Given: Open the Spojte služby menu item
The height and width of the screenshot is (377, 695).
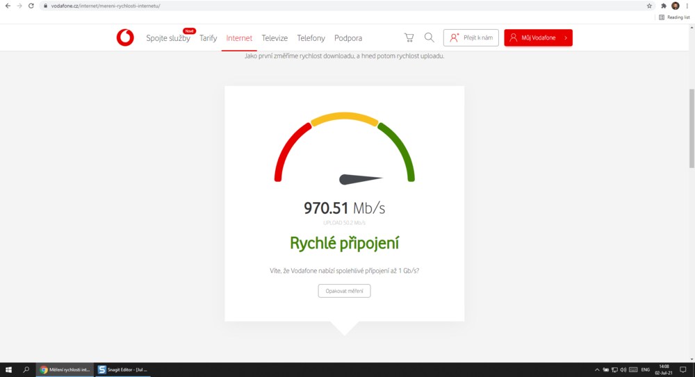Looking at the screenshot, I should pos(167,38).
